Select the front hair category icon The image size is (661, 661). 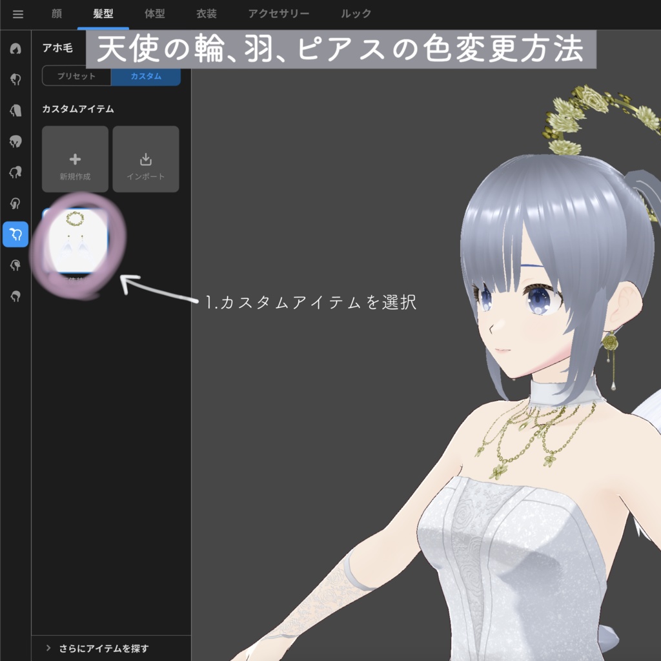click(15, 79)
